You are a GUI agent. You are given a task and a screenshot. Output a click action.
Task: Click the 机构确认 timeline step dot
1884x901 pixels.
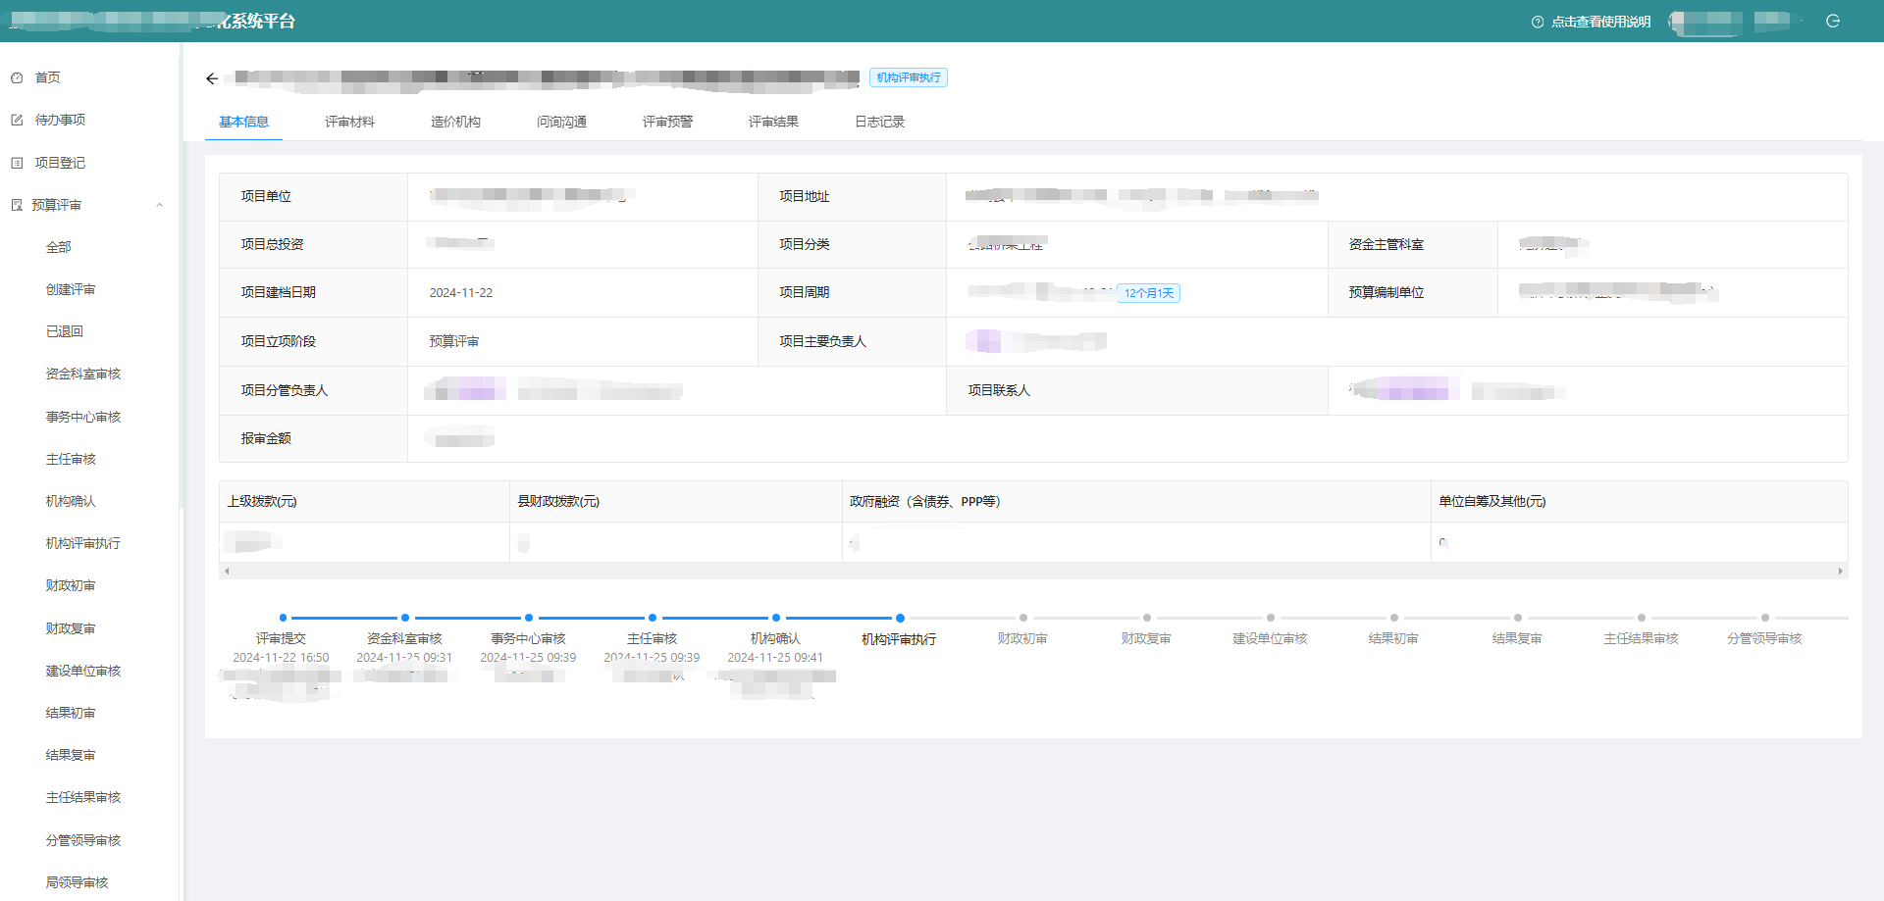776,618
